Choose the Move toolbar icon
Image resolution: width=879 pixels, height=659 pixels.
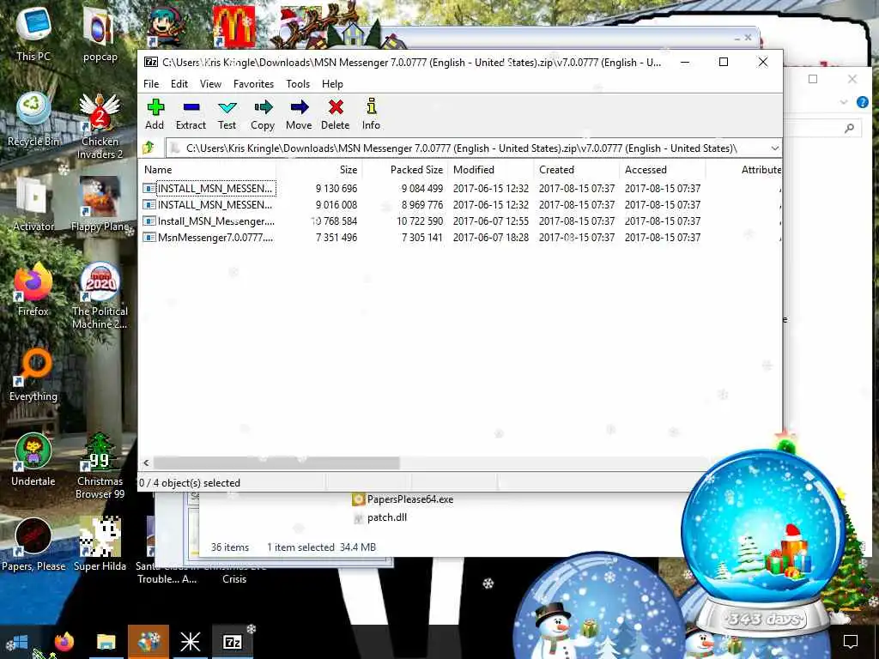(299, 114)
